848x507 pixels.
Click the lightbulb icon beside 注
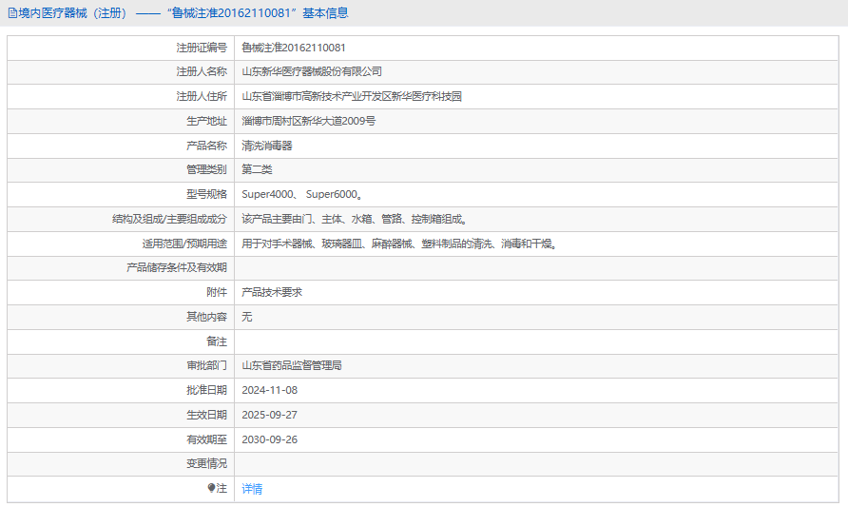[x=211, y=488]
